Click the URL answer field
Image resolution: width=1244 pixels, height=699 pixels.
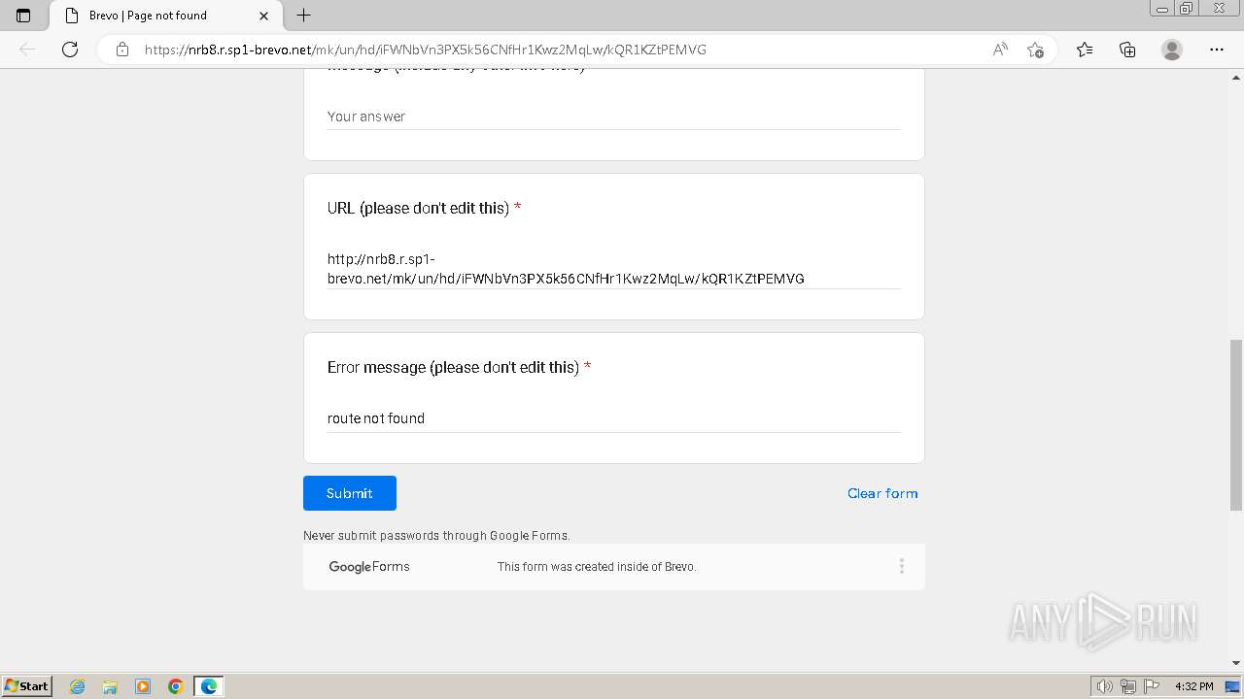614,269
